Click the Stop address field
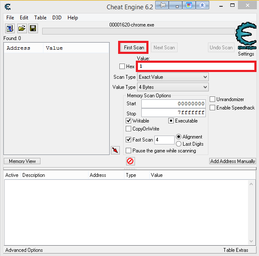 [173, 112]
